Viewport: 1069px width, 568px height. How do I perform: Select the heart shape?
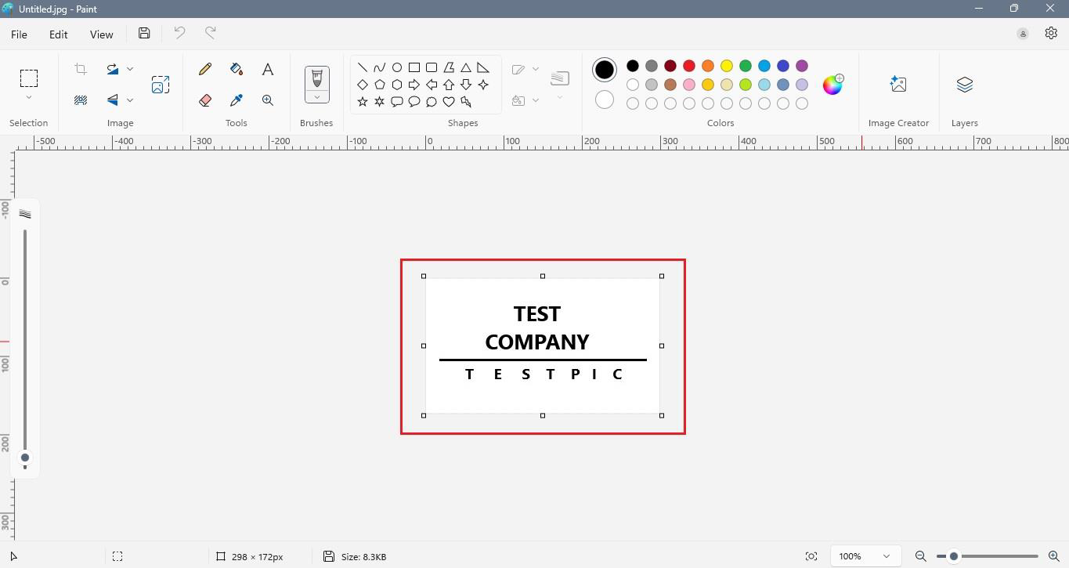coord(449,102)
